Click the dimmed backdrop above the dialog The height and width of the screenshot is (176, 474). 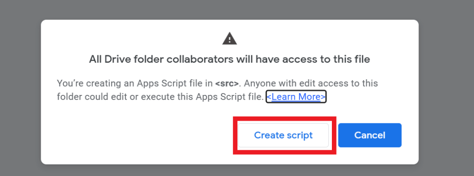tap(230, 10)
